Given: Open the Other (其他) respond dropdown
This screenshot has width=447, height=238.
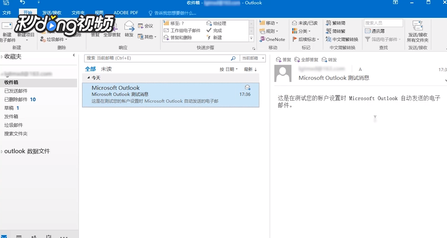Looking at the screenshot, I should [147, 37].
